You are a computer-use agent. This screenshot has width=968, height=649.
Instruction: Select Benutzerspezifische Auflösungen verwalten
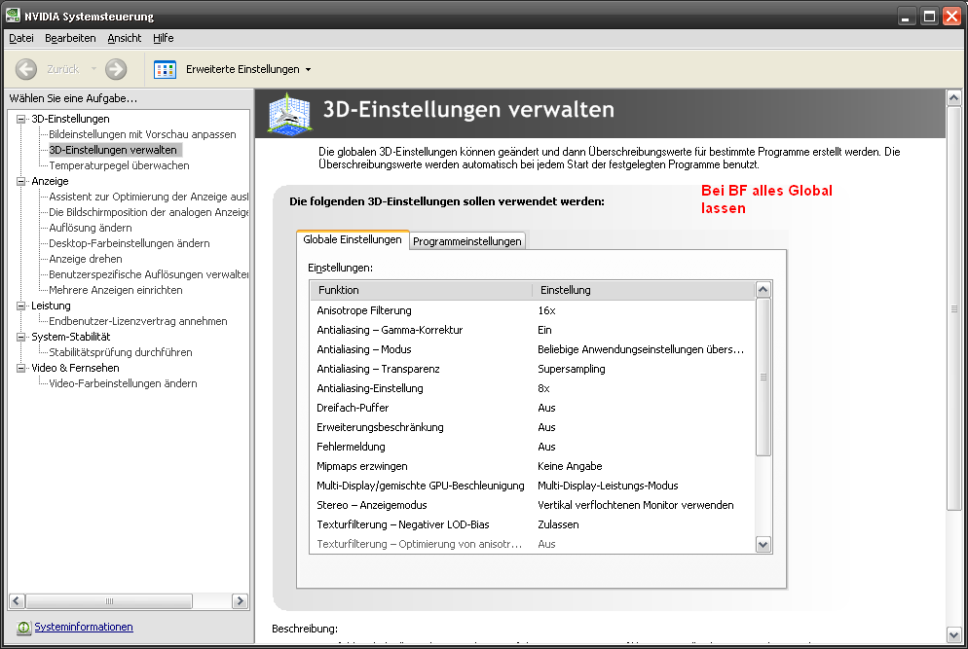click(x=148, y=274)
